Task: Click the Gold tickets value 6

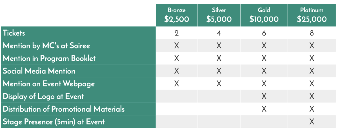Action: (264, 33)
